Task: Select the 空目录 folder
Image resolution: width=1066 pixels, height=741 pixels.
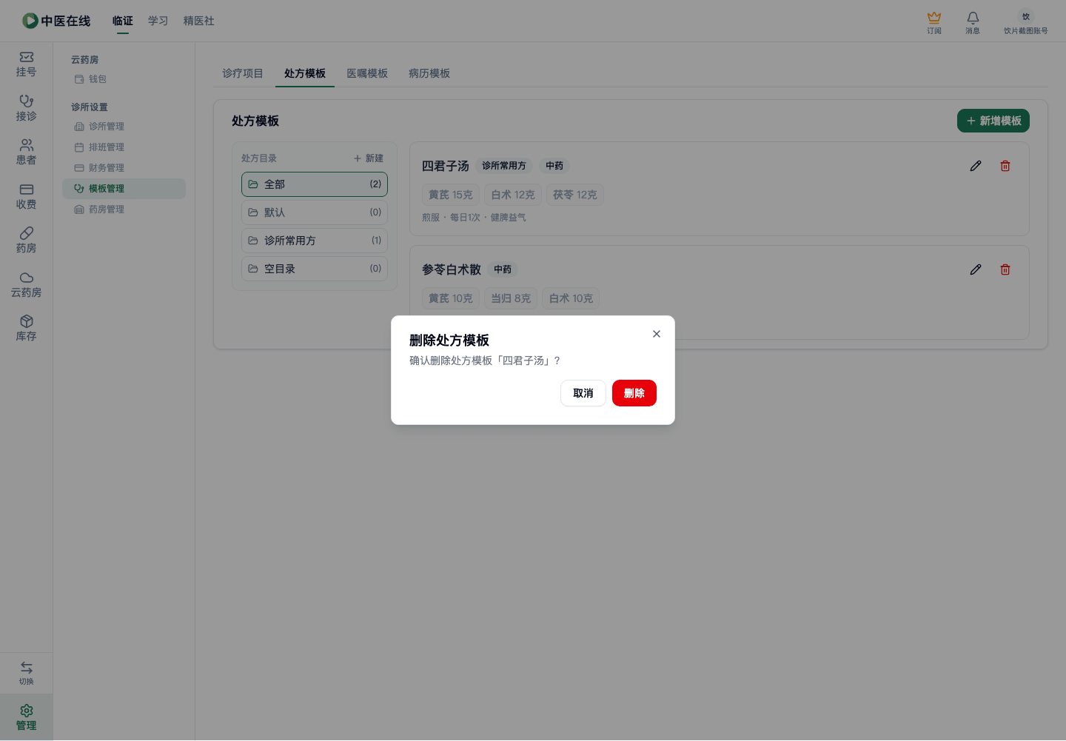Action: pyautogui.click(x=315, y=269)
